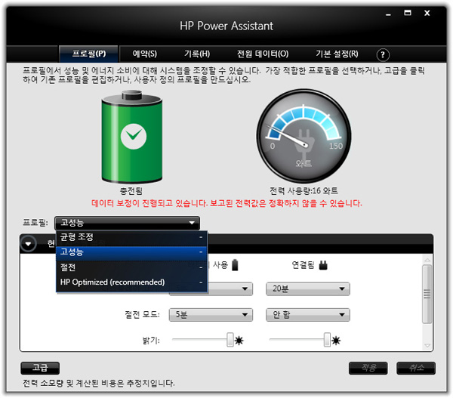Click the battery 밝기 slider handle

tap(230, 340)
